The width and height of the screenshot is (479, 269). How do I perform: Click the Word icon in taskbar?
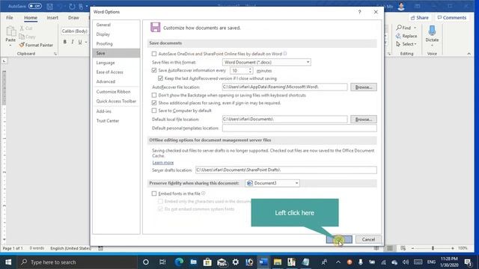coord(263,262)
